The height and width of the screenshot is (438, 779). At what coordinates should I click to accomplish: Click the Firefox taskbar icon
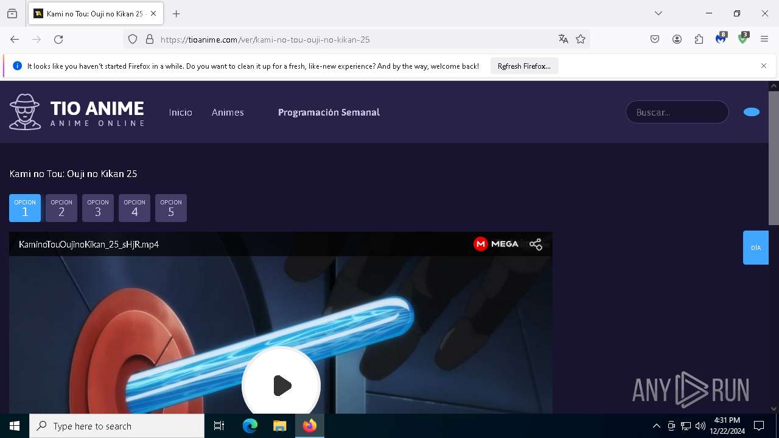310,426
